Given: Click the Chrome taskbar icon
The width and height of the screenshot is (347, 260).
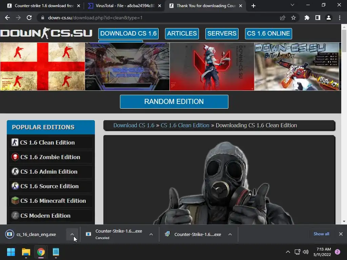Looking at the screenshot, I should pyautogui.click(x=41, y=252).
